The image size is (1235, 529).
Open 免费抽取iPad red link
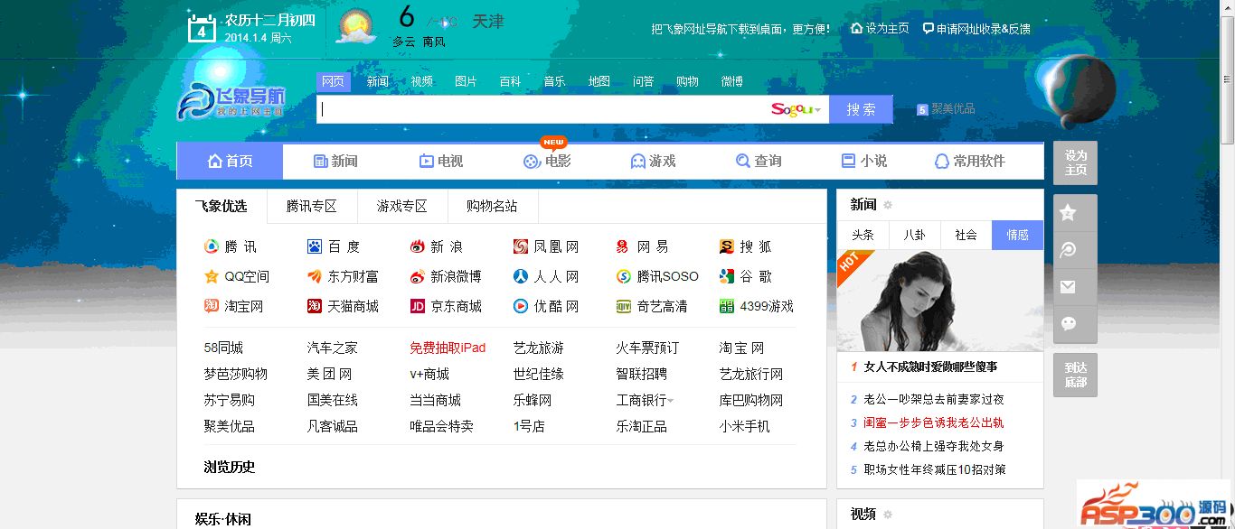[448, 348]
